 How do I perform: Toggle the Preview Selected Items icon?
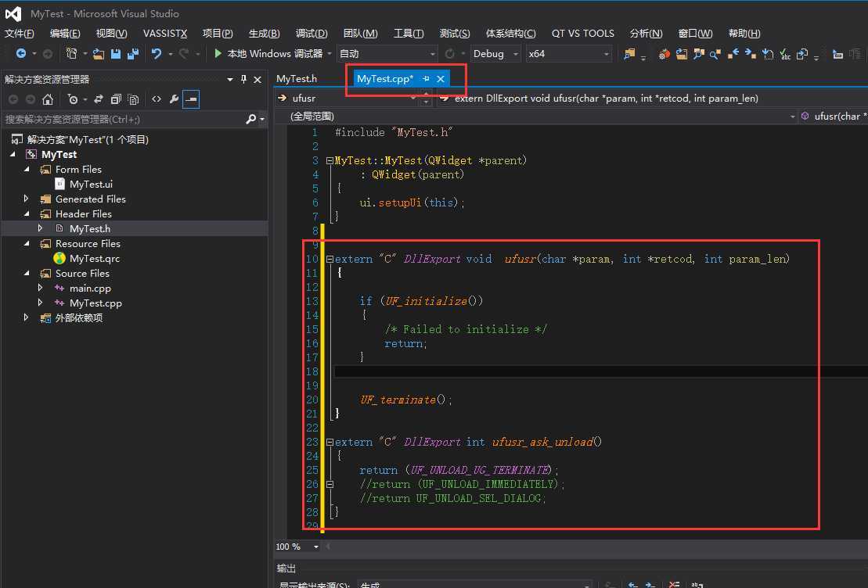pos(191,99)
